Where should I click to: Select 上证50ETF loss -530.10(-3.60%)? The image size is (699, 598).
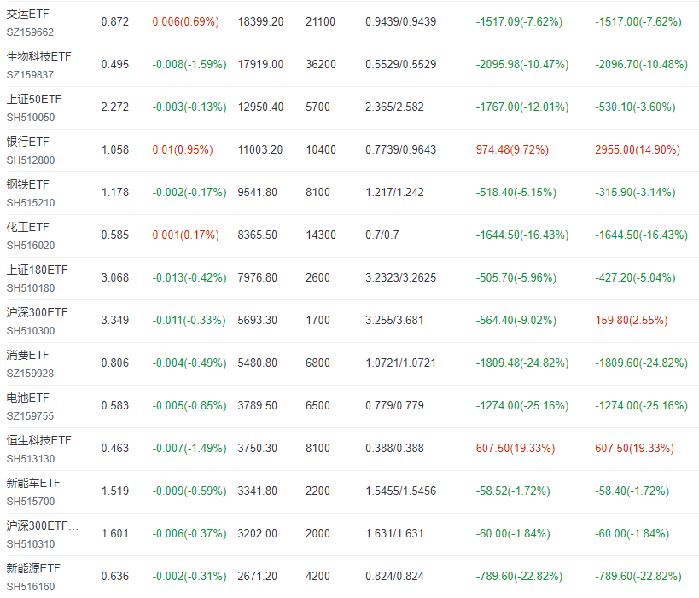635,107
